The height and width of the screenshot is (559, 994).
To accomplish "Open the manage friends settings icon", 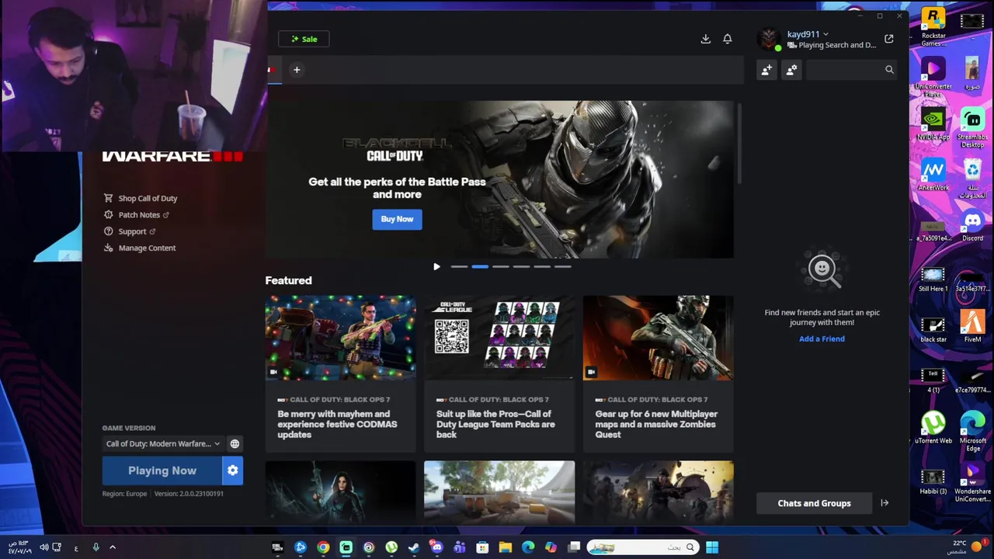I will point(791,70).
